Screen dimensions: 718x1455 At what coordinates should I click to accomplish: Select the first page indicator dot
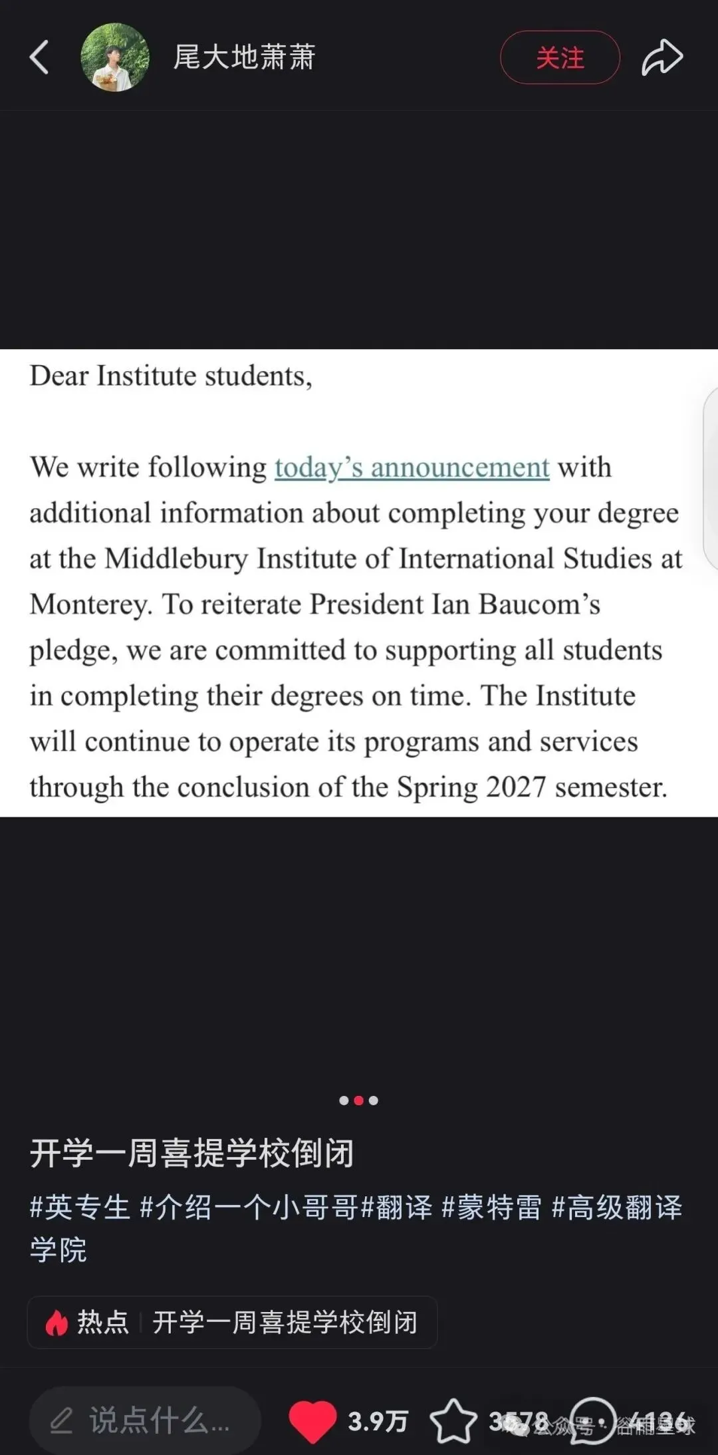tap(344, 1101)
